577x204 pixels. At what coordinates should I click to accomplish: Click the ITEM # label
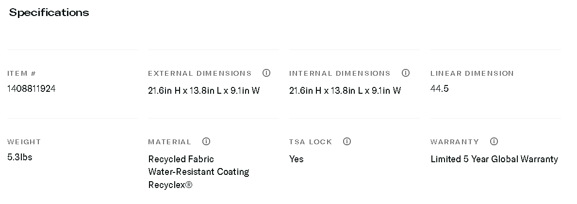22,73
